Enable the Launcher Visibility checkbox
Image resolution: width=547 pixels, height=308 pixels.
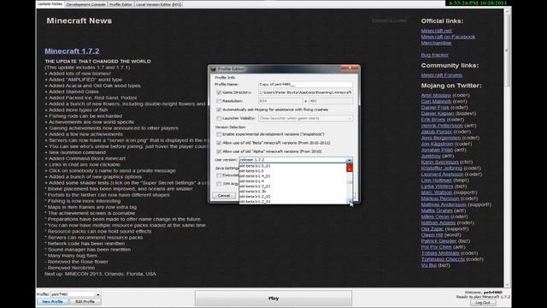(x=219, y=118)
